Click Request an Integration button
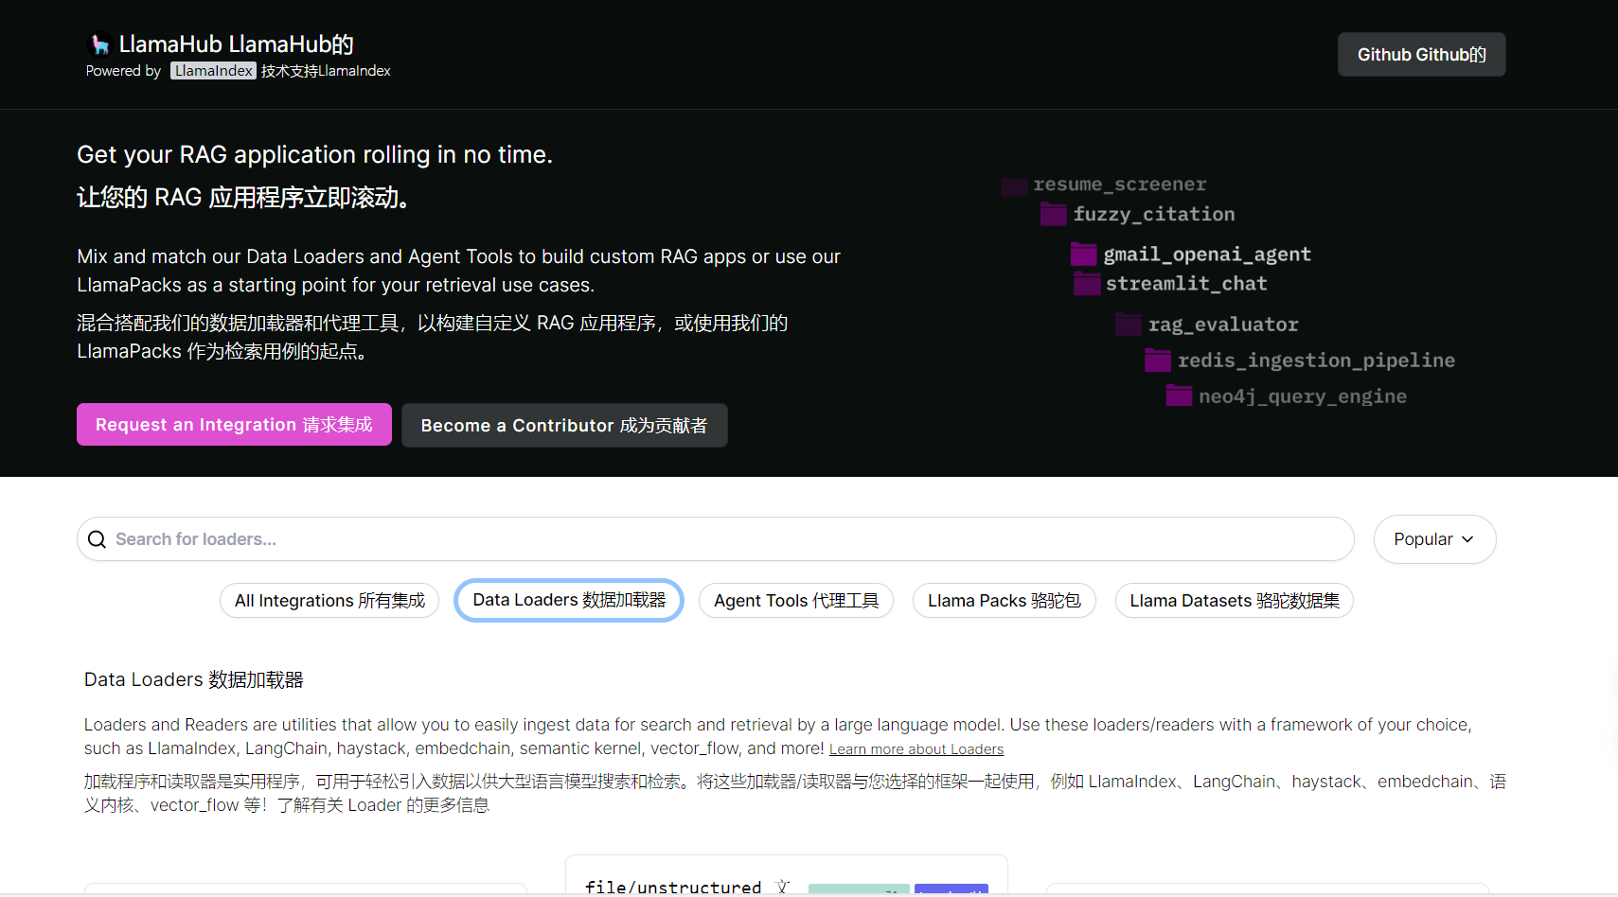 coord(234,425)
